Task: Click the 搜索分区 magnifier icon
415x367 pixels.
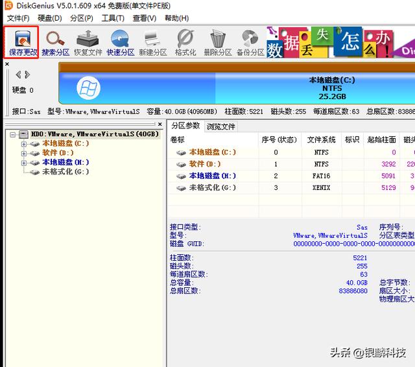Action: [55, 42]
